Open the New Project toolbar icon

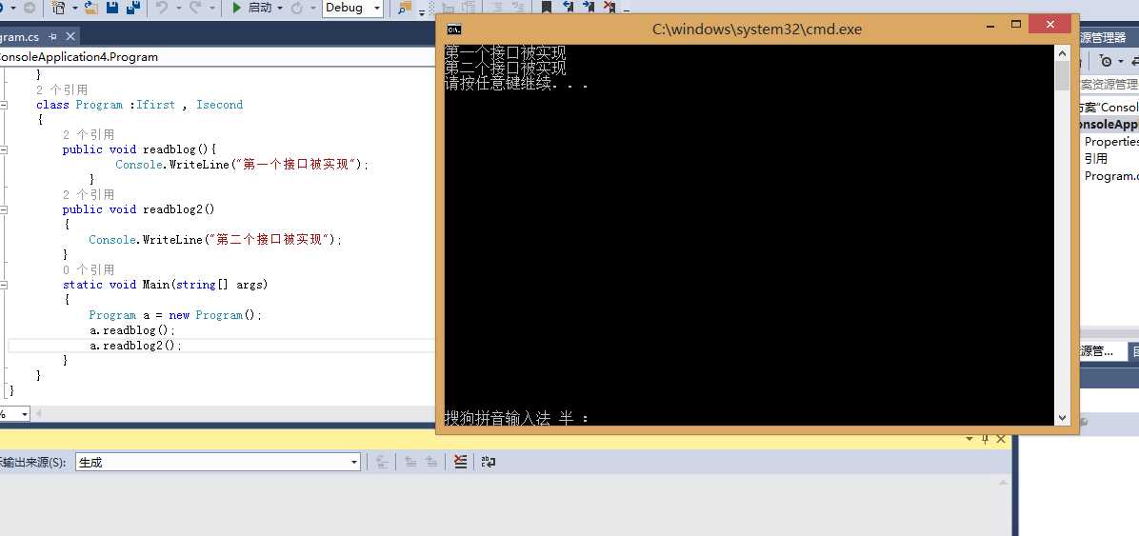58,8
